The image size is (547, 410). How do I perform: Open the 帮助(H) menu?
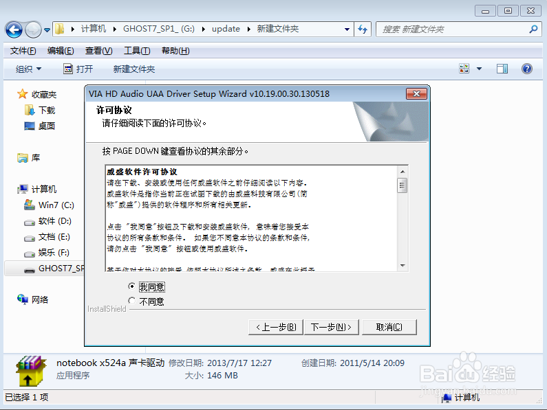pos(175,51)
